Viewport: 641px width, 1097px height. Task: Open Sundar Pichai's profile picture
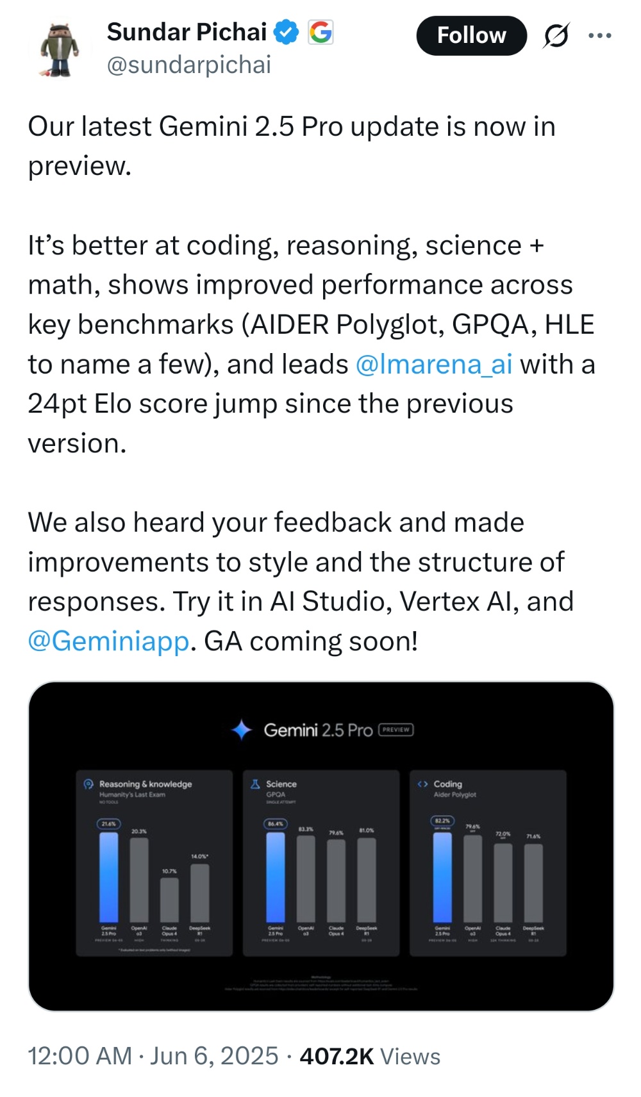[x=60, y=48]
